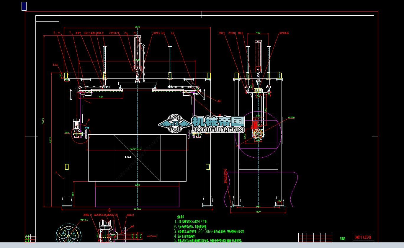Image resolution: width=404 pixels, height=248 pixels.
Task: Select the 3240.3 bottom dimension text
Action: 138,209
